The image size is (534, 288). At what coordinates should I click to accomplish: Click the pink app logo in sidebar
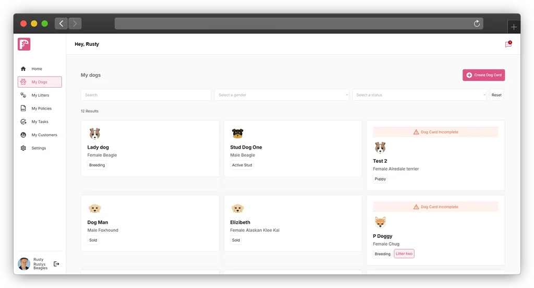pos(24,44)
